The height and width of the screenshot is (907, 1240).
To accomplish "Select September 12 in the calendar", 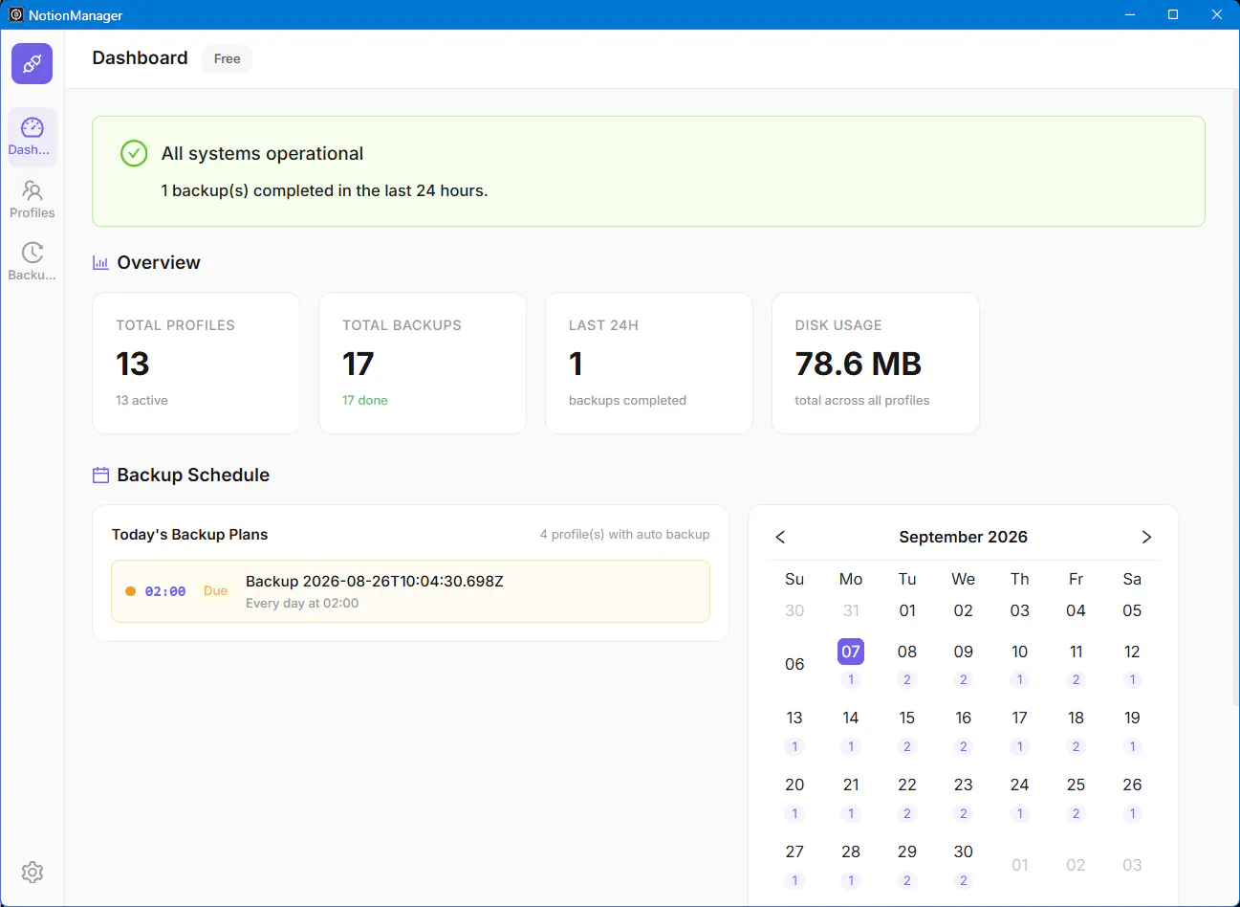I will (1132, 652).
